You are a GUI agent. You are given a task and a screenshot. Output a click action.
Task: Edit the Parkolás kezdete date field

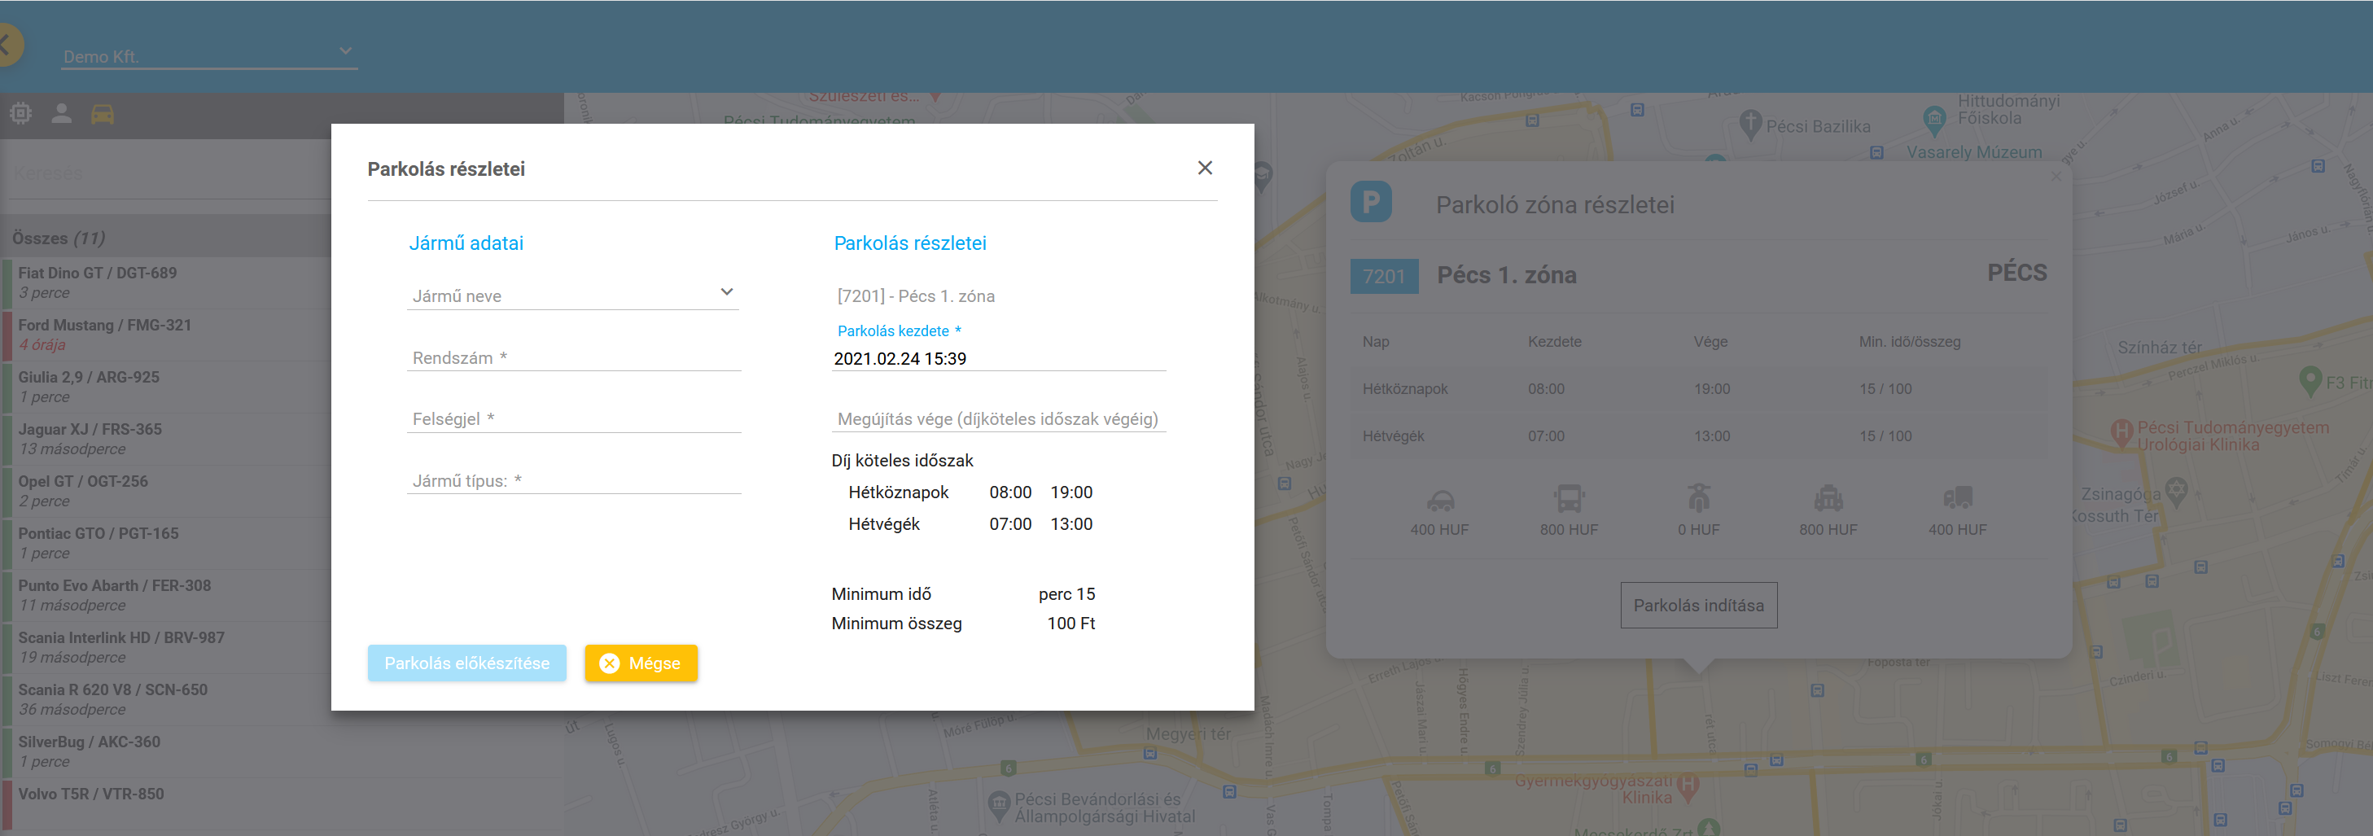(998, 358)
